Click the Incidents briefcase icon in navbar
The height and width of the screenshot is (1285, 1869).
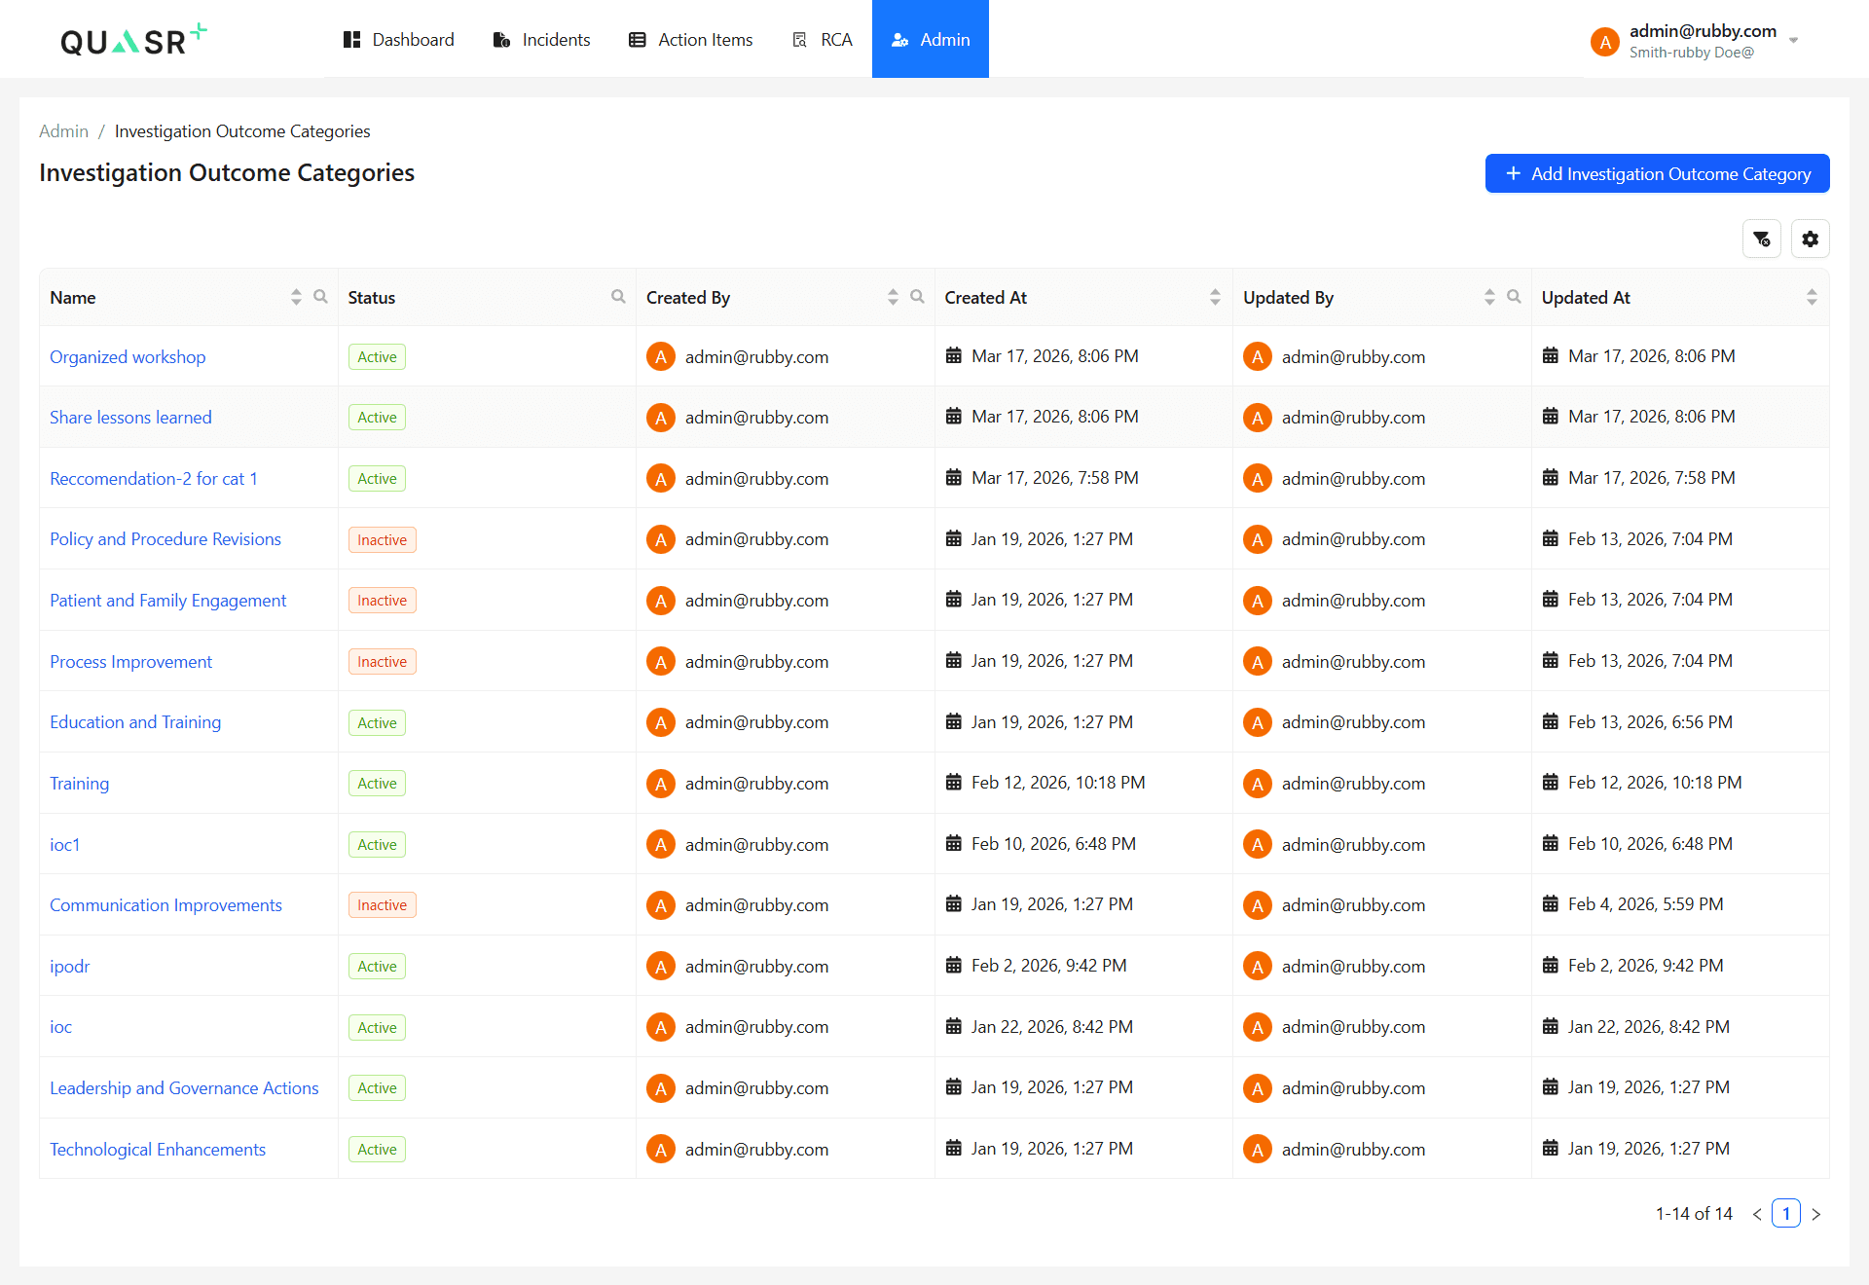pyautogui.click(x=501, y=40)
